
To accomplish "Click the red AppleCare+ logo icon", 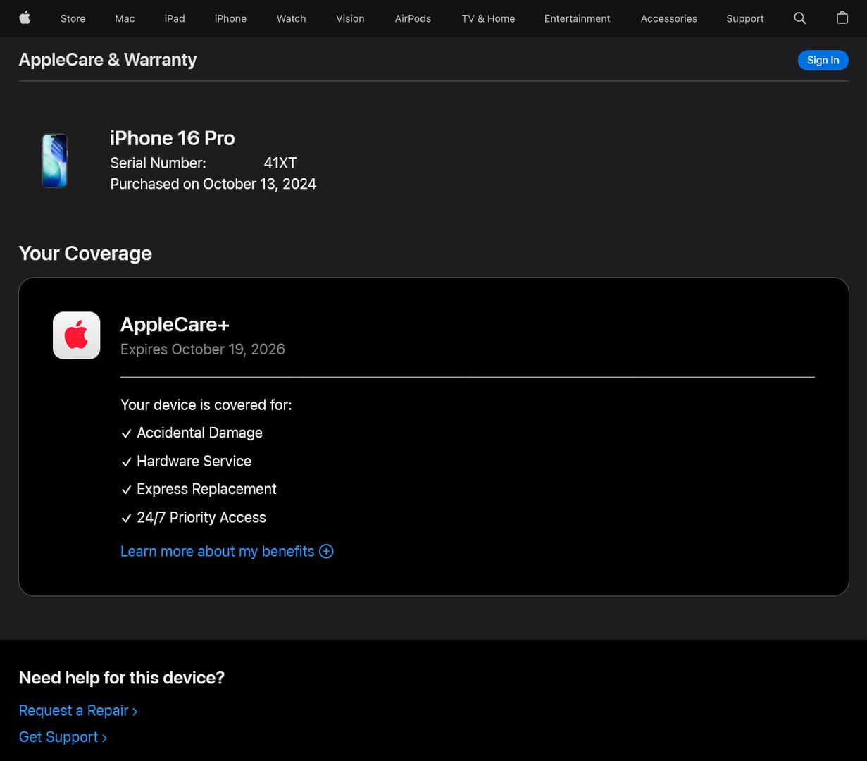I will tap(77, 335).
